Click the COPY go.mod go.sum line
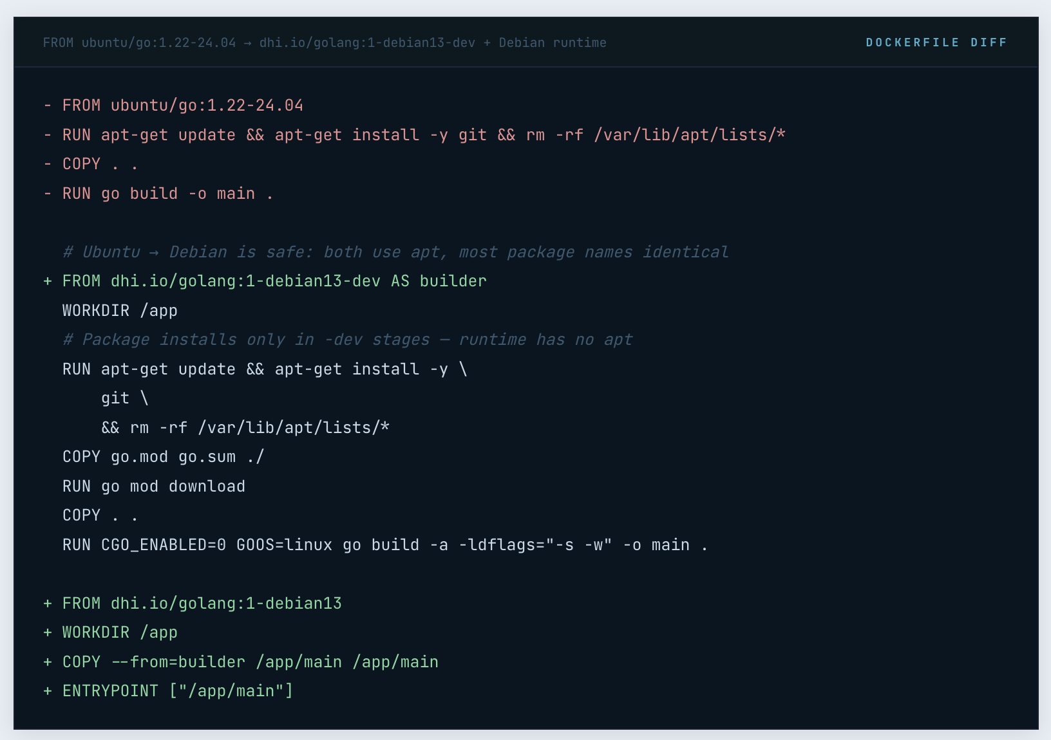Image resolution: width=1051 pixels, height=740 pixels. click(x=163, y=457)
